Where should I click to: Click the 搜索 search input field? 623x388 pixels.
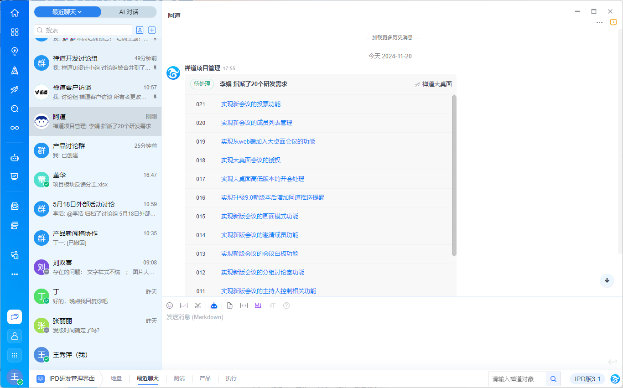(87, 30)
